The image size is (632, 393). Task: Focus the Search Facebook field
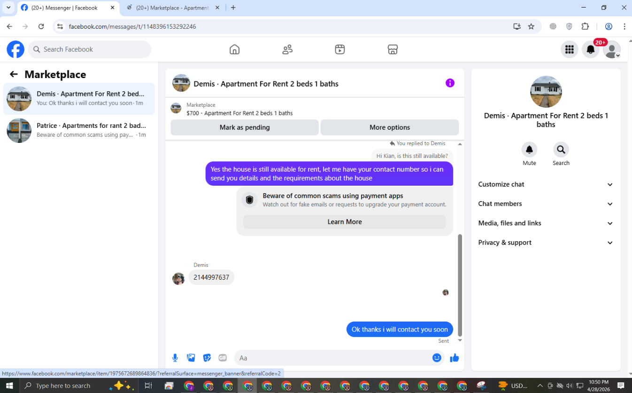(x=90, y=49)
